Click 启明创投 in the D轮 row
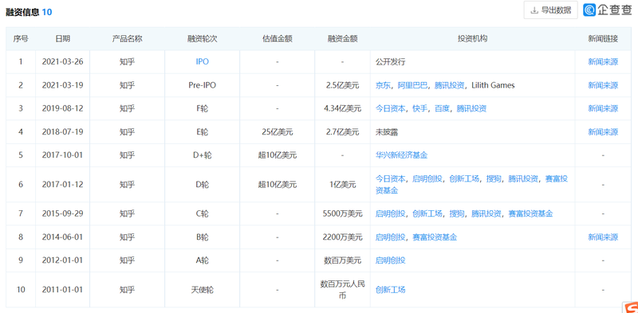The height and width of the screenshot is (313, 638). [x=427, y=178]
